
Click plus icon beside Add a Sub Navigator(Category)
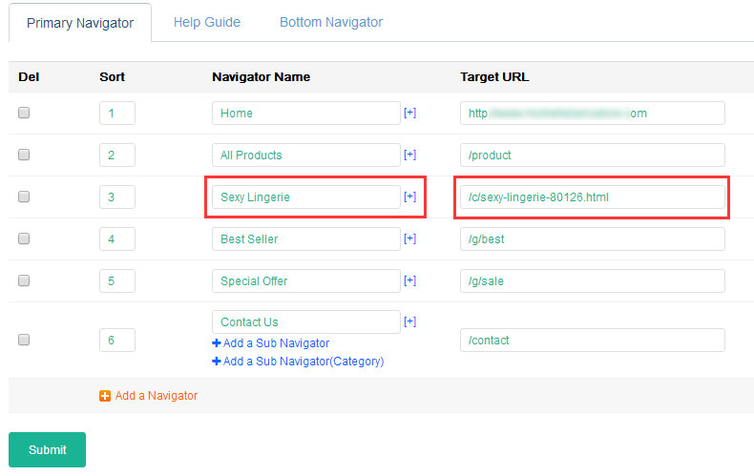coord(217,362)
